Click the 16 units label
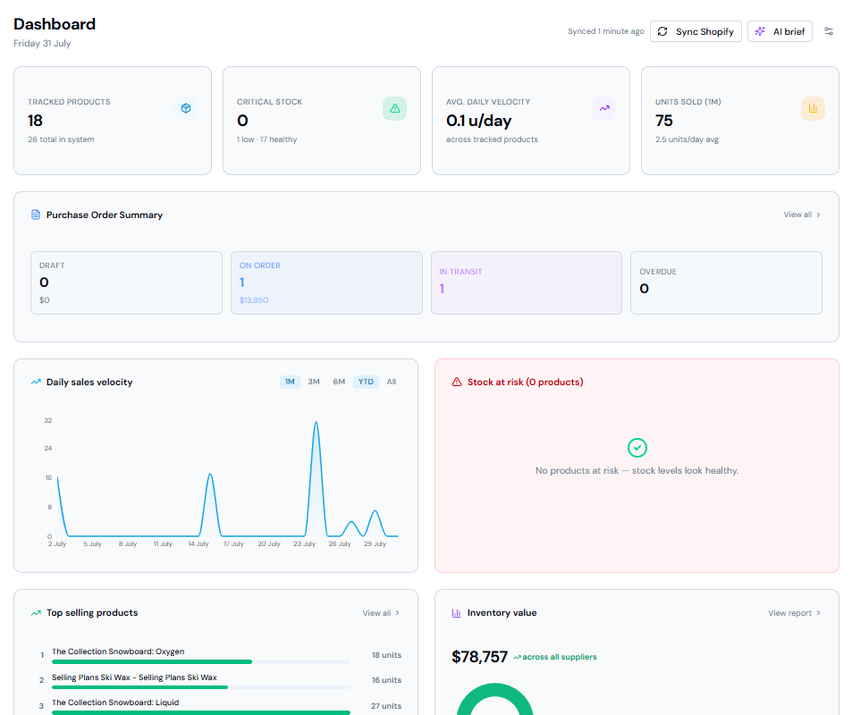This screenshot has height=715, width=852. (386, 680)
